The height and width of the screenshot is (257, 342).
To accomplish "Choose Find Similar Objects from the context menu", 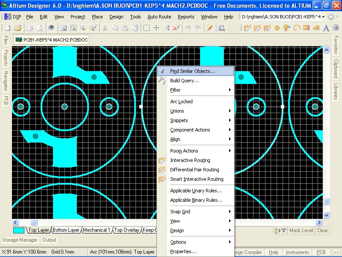I will [192, 71].
